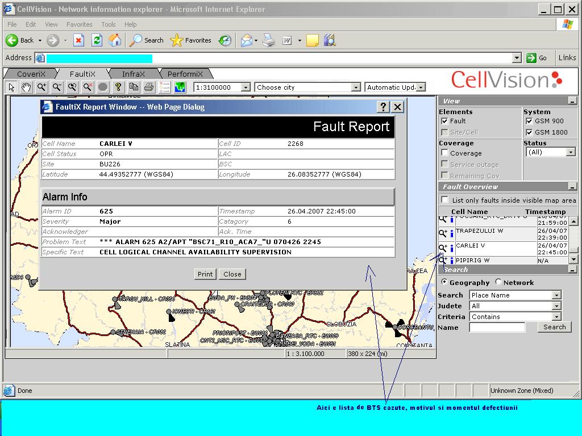Show info for PIPIRIG W fault

(452, 261)
